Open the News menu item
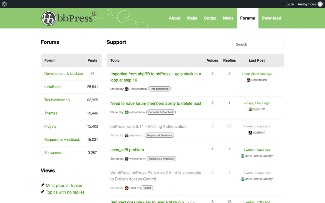The width and height of the screenshot is (325, 203). (228, 18)
